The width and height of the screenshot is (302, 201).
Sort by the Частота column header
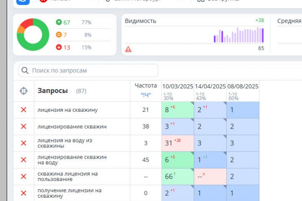[x=146, y=85]
